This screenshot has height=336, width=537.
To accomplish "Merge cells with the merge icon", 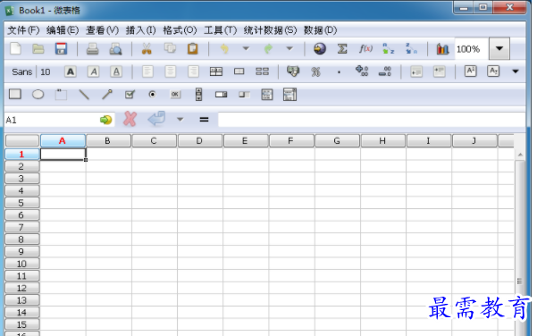I will pyautogui.click(x=216, y=71).
